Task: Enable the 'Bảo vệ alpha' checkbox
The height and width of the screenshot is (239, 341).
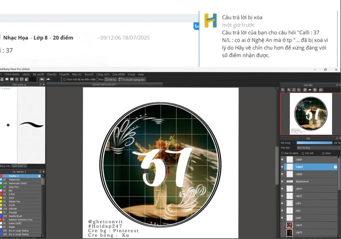Action: pos(283,153)
